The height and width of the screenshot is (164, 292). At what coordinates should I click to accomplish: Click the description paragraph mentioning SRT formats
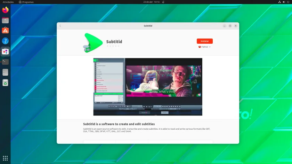pos(147,130)
